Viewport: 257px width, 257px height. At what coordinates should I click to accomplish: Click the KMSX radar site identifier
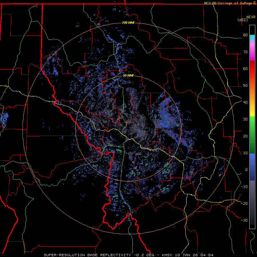coord(167,255)
